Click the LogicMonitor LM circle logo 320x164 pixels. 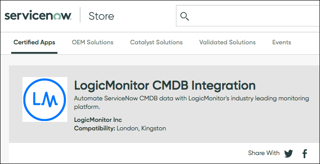point(45,99)
